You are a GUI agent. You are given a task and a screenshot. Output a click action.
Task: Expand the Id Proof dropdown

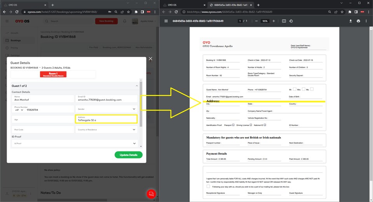coord(75,143)
